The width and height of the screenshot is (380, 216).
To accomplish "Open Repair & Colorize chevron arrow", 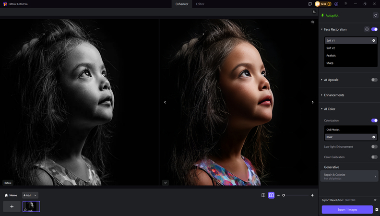I will point(375,177).
